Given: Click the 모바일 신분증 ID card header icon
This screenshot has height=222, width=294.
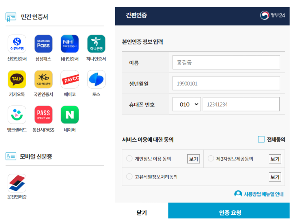Looking at the screenshot, I should 11,156.
